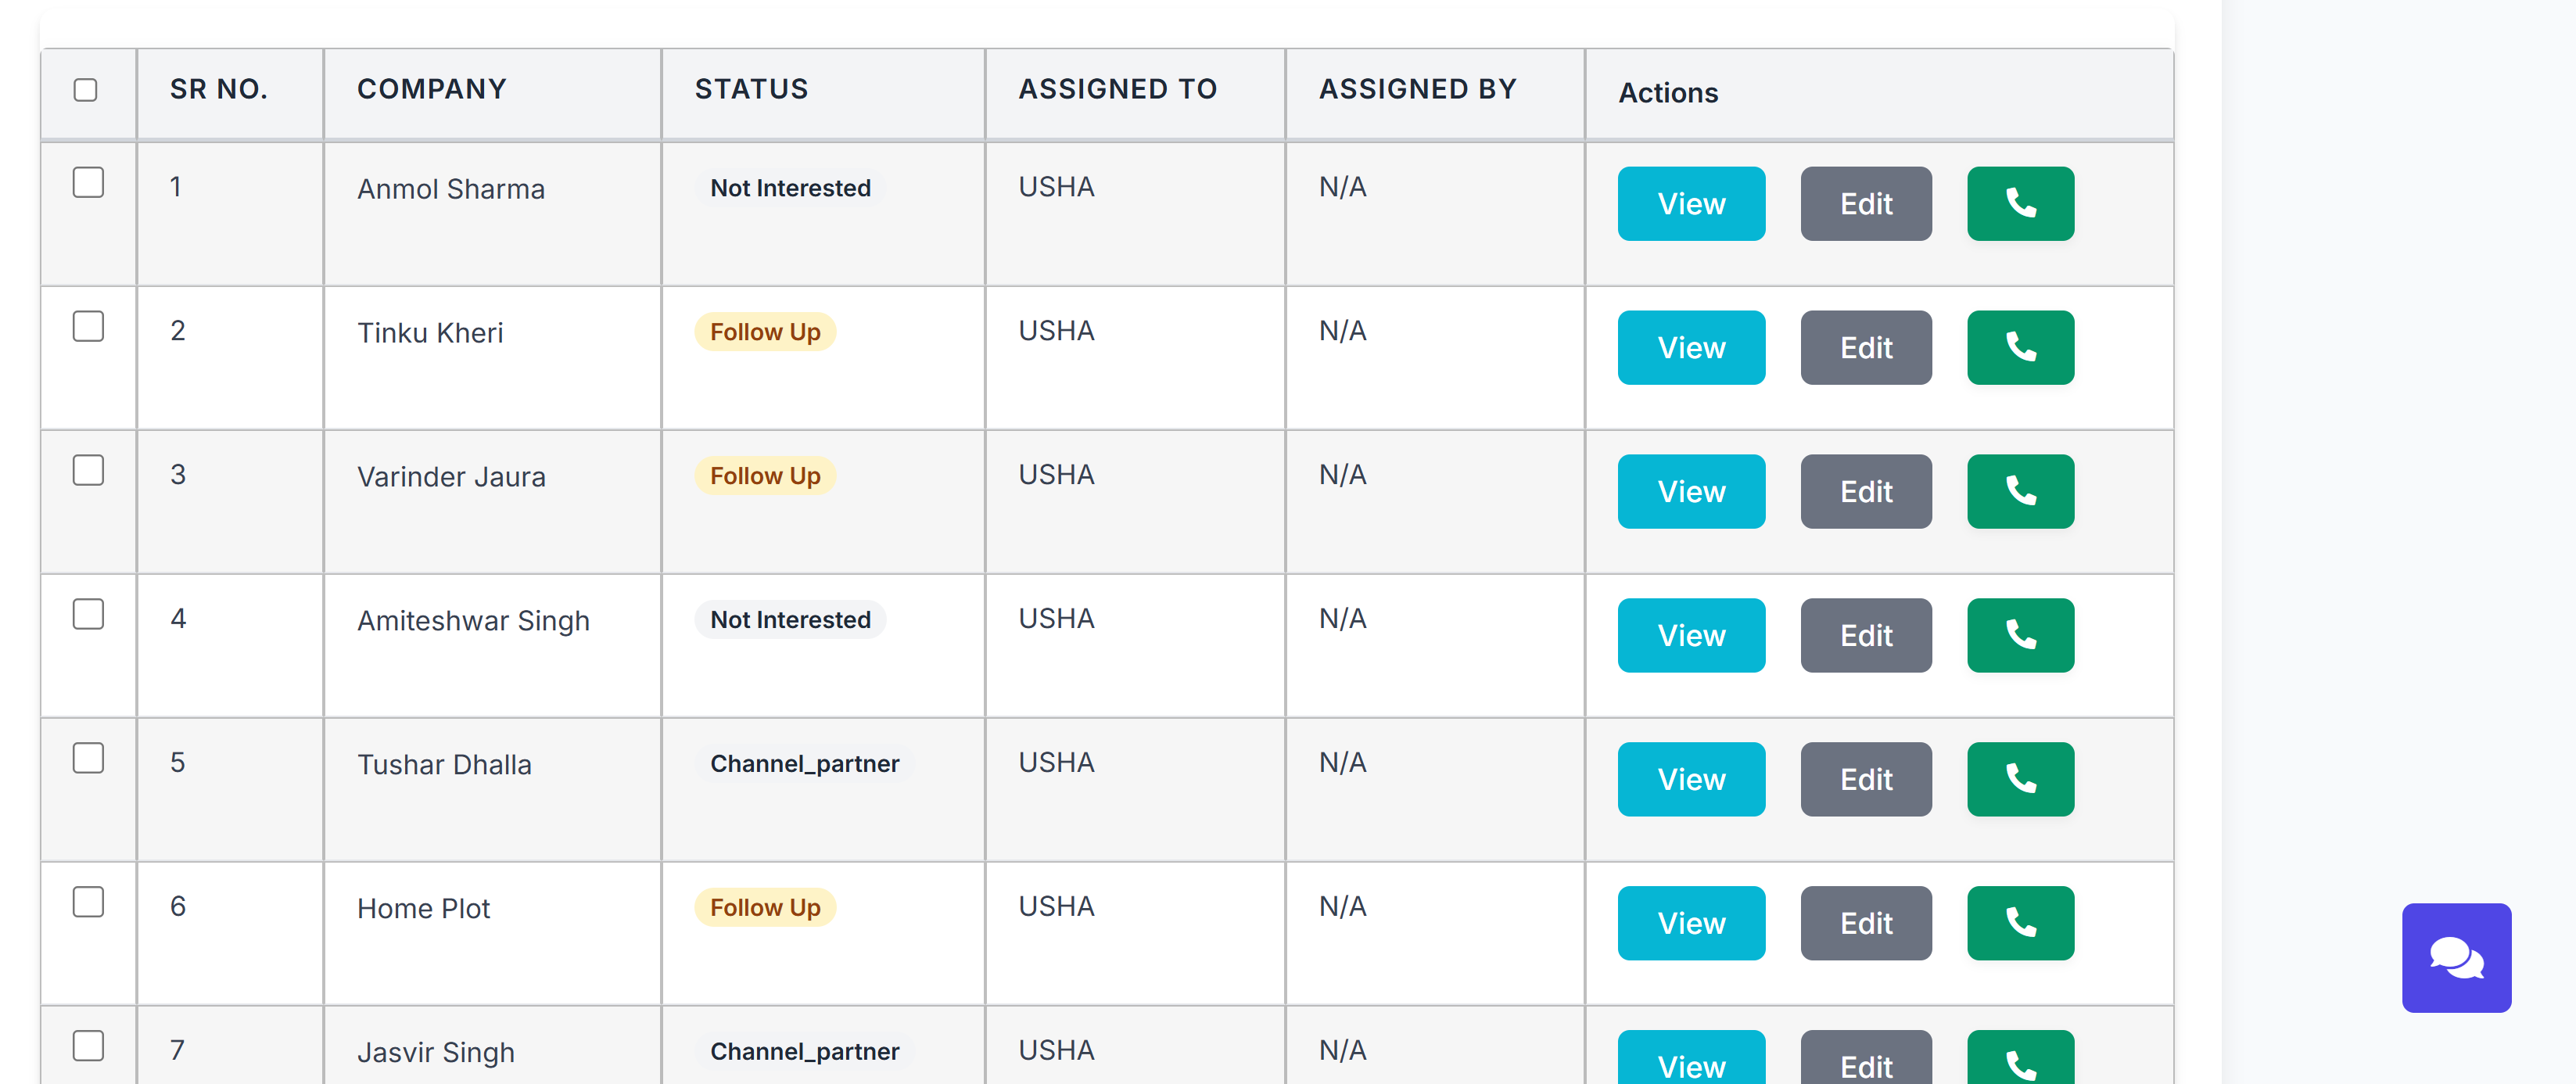Click the Follow Up badge for Tinku Kheri
Image resolution: width=2576 pixels, height=1084 pixels.
click(x=764, y=331)
